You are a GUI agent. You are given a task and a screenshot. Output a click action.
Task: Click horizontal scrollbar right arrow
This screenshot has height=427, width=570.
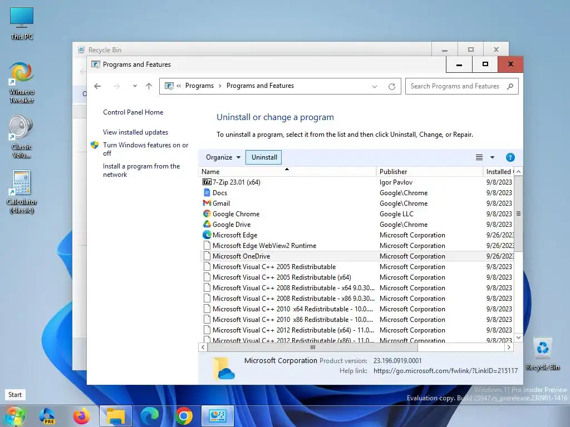click(509, 347)
